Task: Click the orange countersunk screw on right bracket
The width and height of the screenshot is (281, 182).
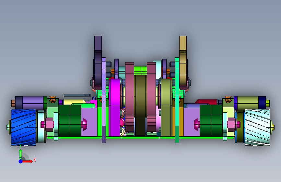Action: (x=228, y=99)
